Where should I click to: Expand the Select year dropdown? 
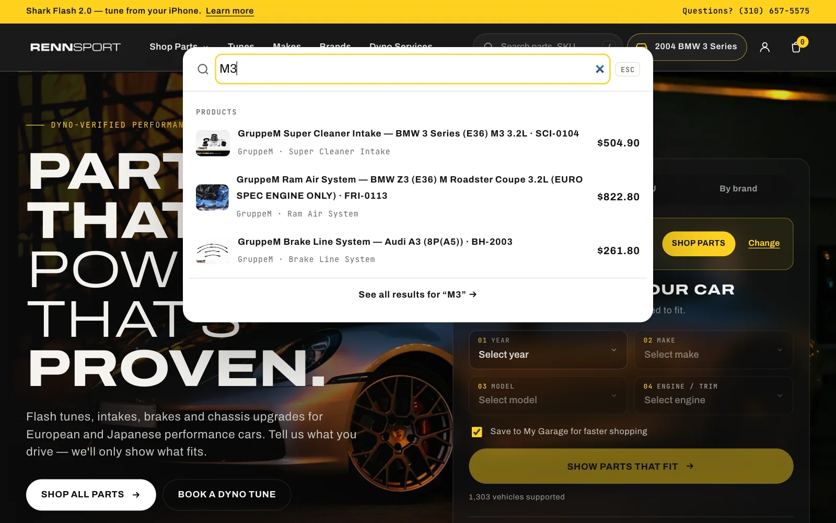coord(548,349)
